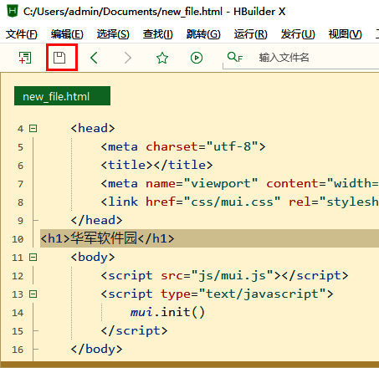Click line number 5 in the gutter
The image size is (379, 368).
(20, 147)
